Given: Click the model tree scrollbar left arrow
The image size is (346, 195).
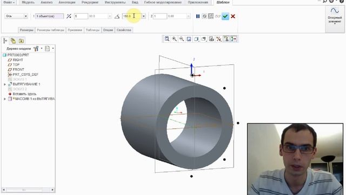Looking at the screenshot, I should point(4,190).
